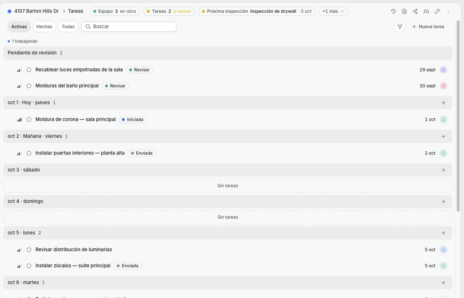Mark Molduras del baño principal complete
464x298 pixels.
point(29,86)
